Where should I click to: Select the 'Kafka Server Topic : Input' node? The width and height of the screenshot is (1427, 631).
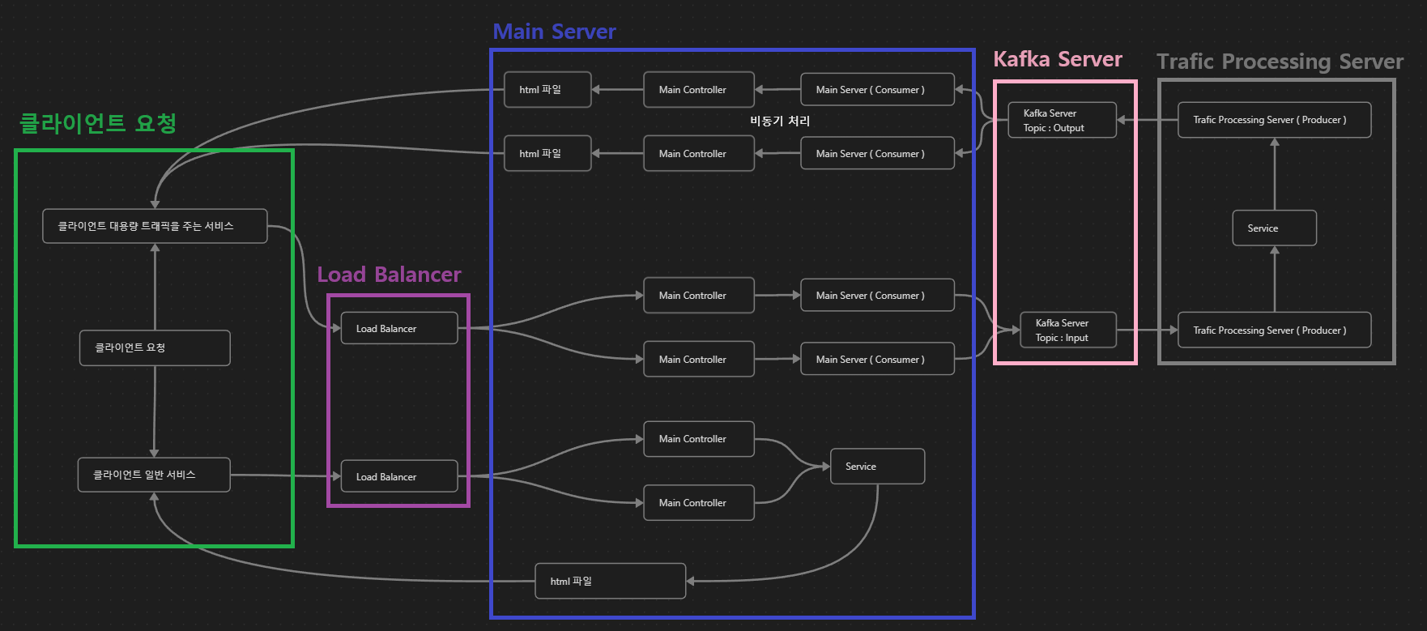[x=1068, y=330]
